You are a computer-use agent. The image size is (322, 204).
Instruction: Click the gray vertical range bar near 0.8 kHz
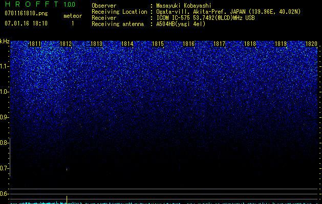(x=10, y=157)
